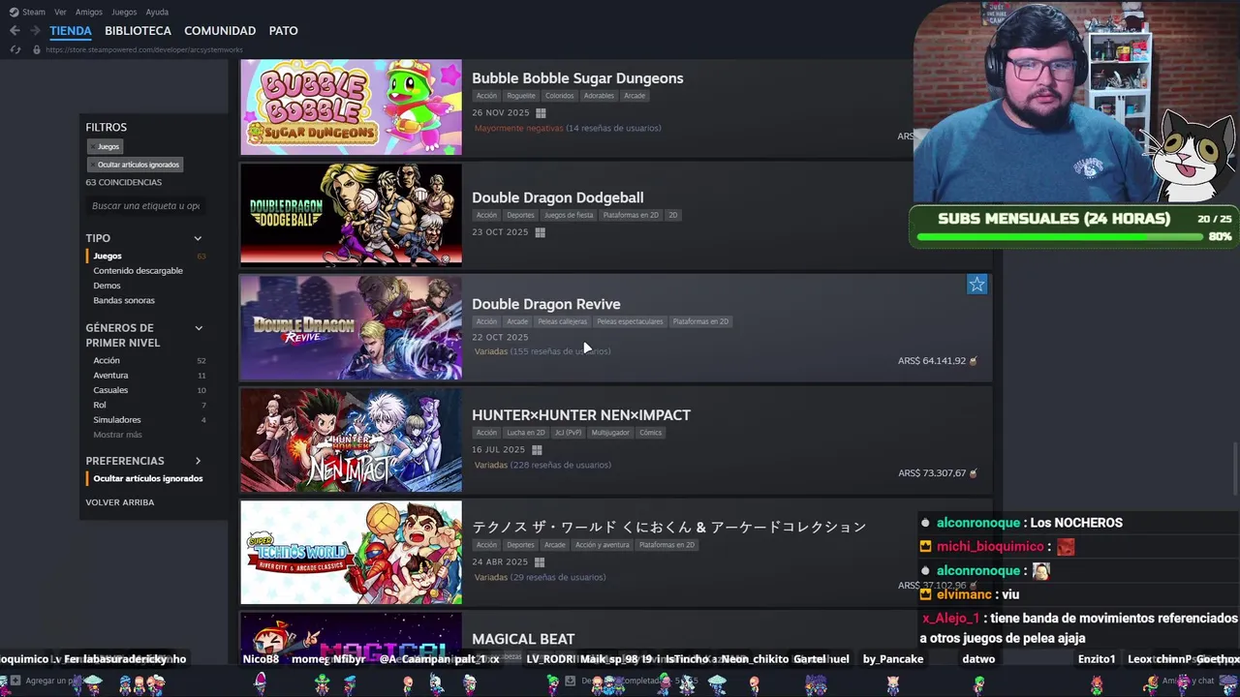Open the Amigos menu
This screenshot has height=697, width=1240.
click(x=89, y=12)
